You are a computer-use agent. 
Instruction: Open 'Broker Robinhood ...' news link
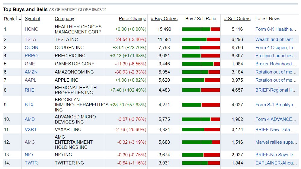276,64
